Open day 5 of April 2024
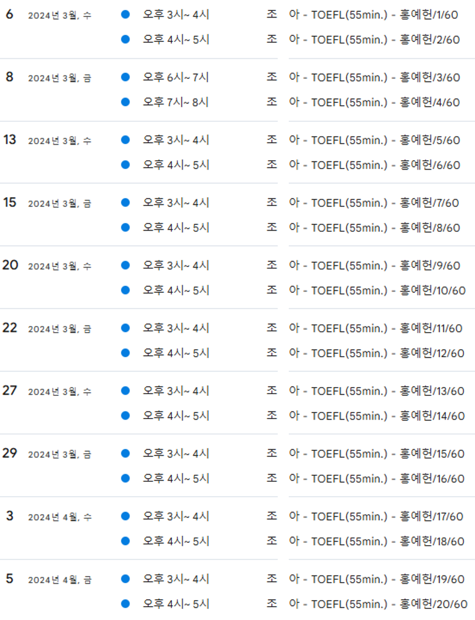The width and height of the screenshot is (475, 620). tap(9, 579)
